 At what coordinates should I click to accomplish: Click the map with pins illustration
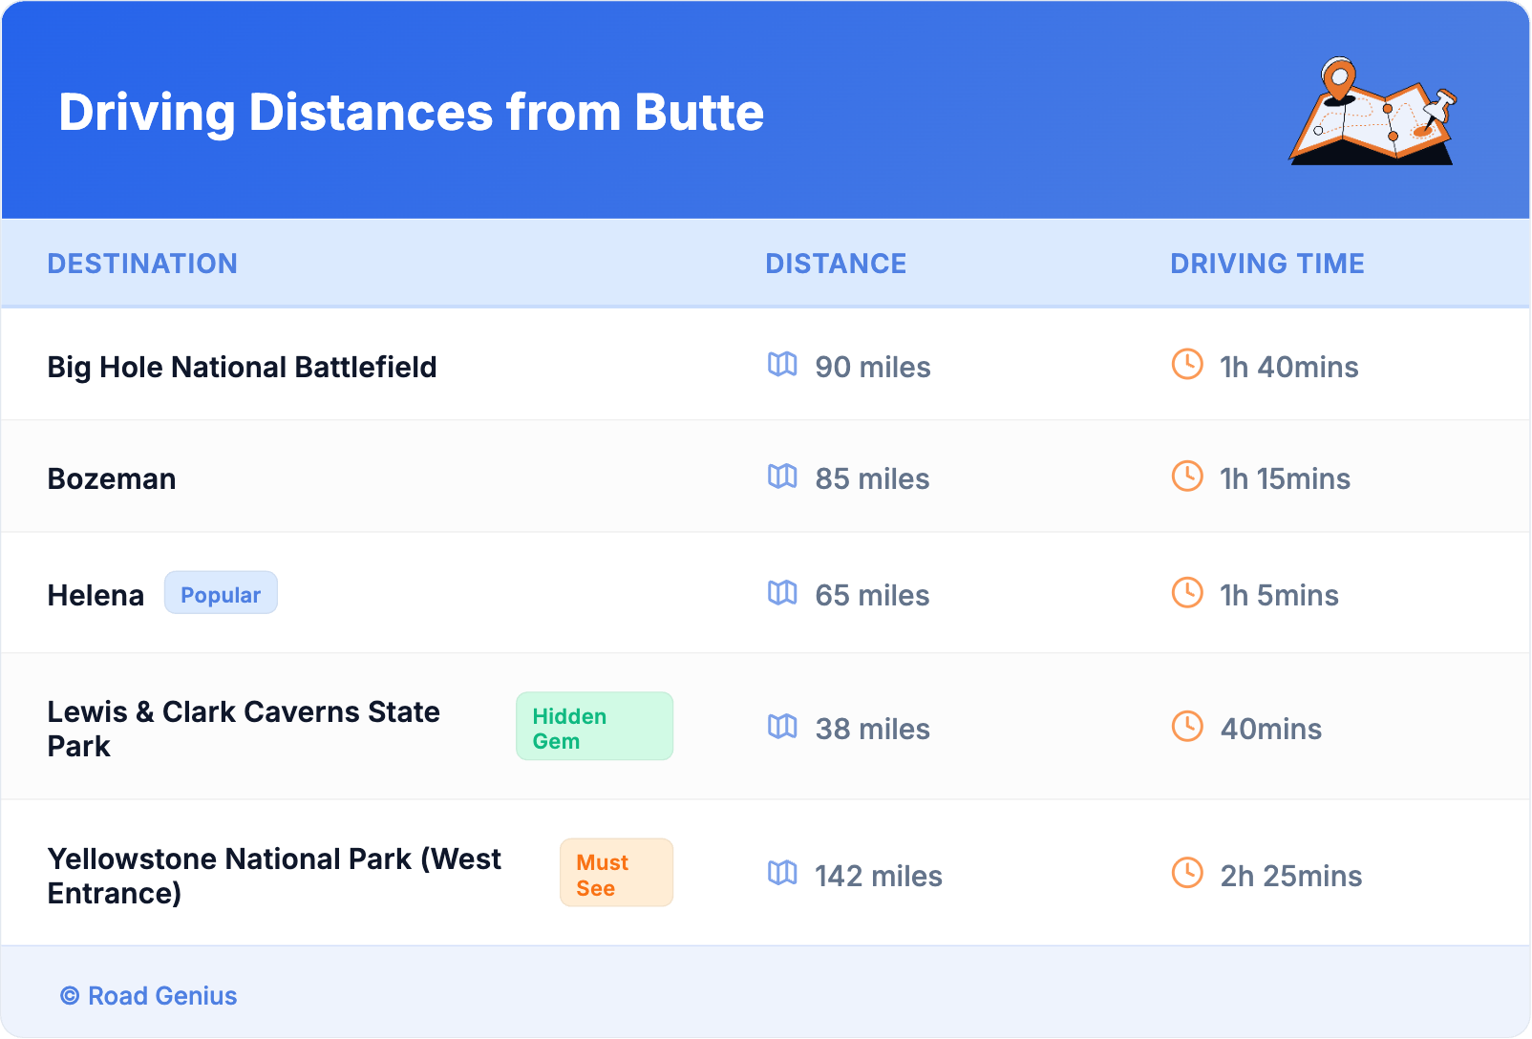tap(1372, 112)
